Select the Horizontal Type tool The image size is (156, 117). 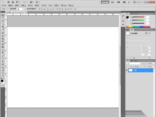tap(3, 59)
